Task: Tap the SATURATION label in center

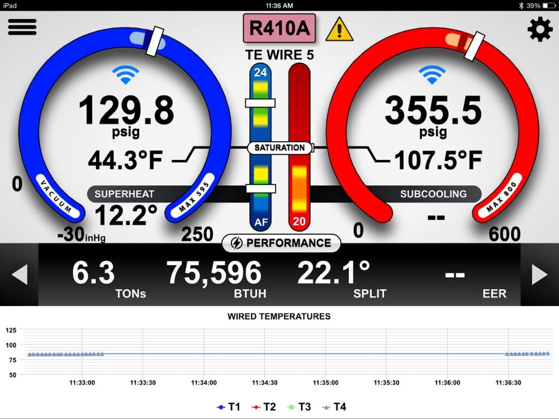Action: pyautogui.click(x=279, y=148)
